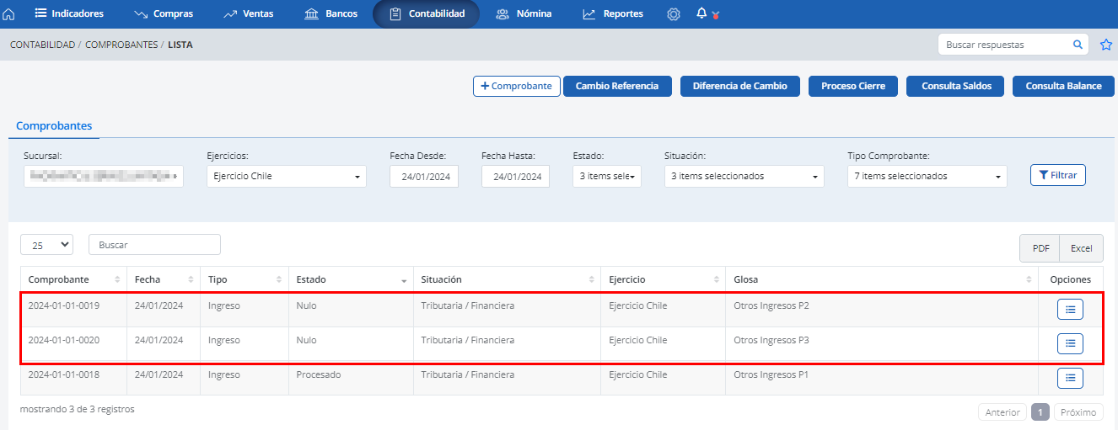Image resolution: width=1118 pixels, height=430 pixels.
Task: Open the Ventas menu
Action: pos(248,14)
